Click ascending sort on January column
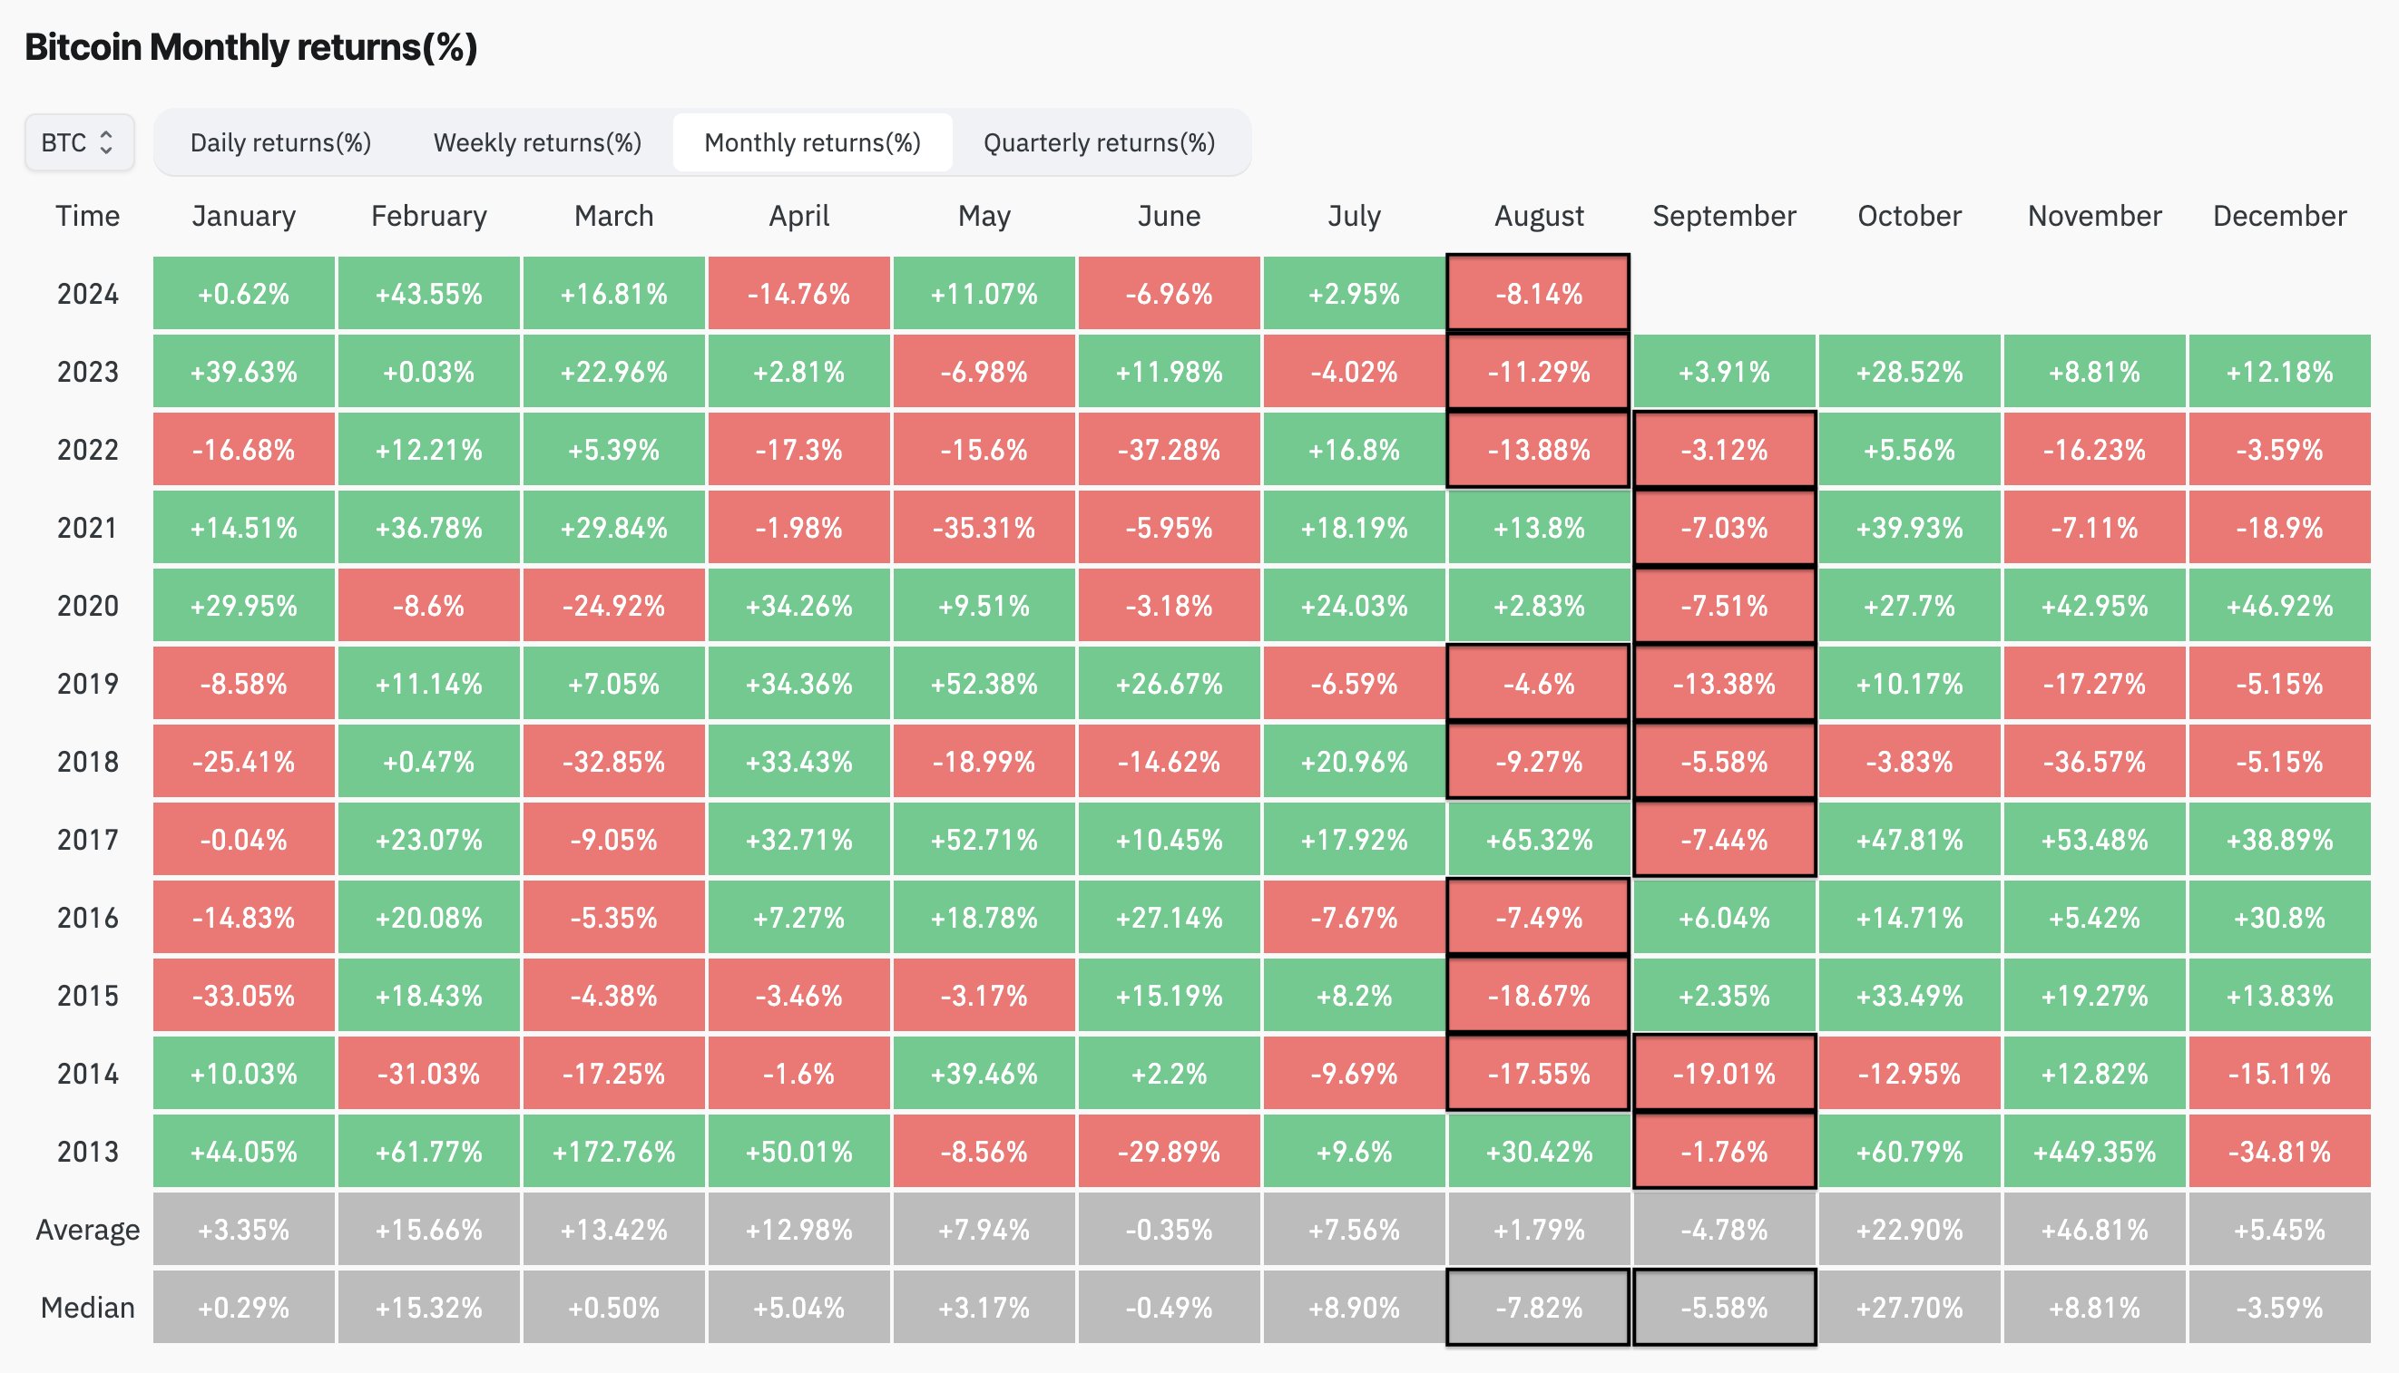The height and width of the screenshot is (1373, 2399). tap(244, 219)
